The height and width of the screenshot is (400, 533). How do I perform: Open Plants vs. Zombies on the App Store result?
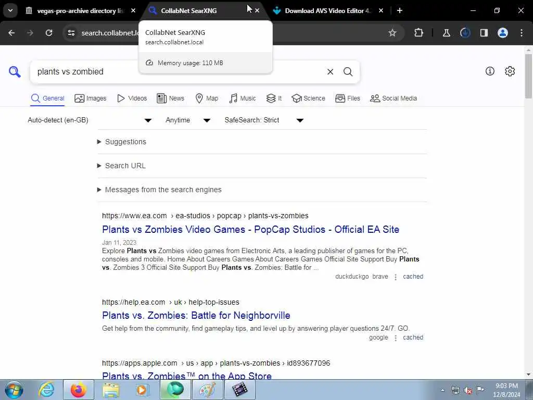pos(187,376)
